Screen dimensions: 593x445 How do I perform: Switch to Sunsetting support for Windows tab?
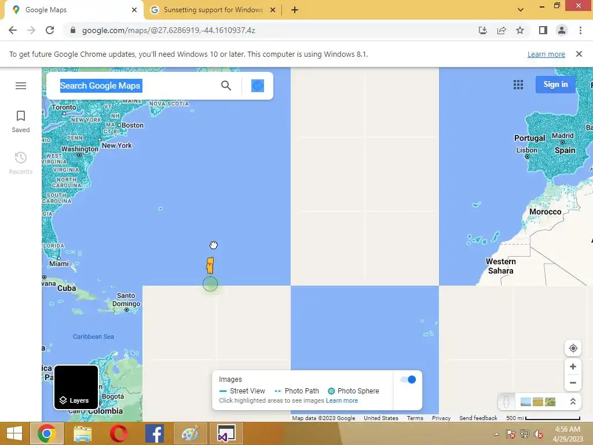[213, 10]
